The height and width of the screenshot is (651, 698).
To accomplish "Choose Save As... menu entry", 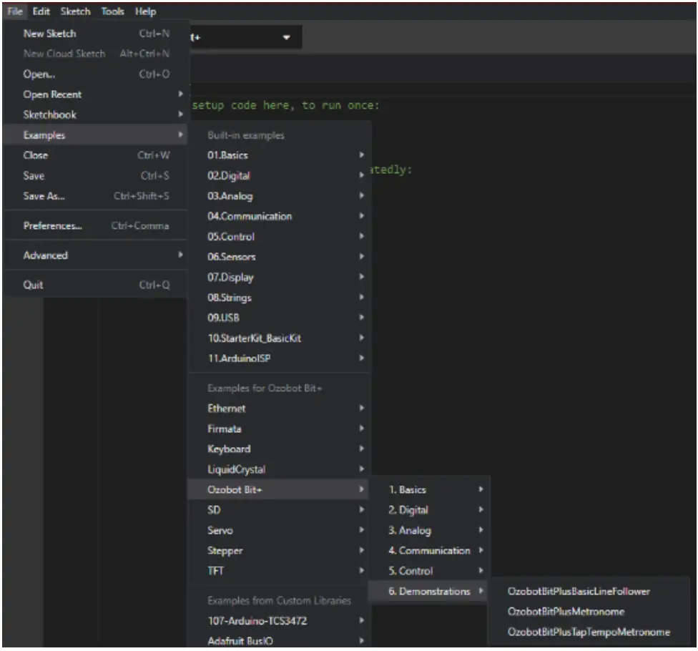I will coord(96,196).
